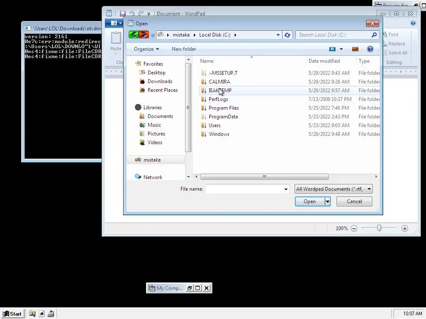
Task: Open the WordPad application menu button
Action: click(x=116, y=23)
